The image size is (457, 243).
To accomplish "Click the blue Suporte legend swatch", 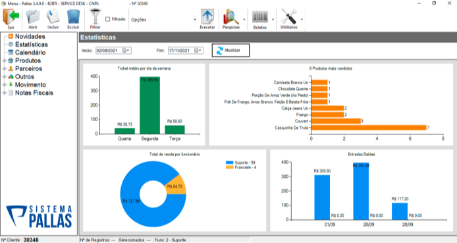I will (230, 163).
